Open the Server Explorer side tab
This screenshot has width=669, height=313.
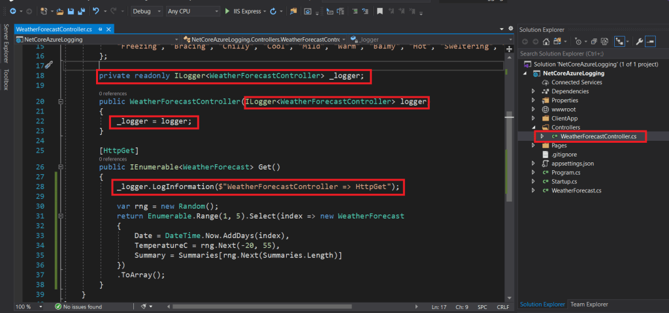click(6, 44)
